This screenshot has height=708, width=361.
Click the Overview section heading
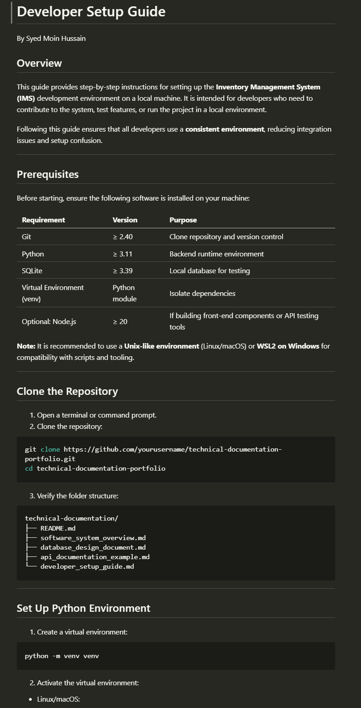(x=39, y=63)
